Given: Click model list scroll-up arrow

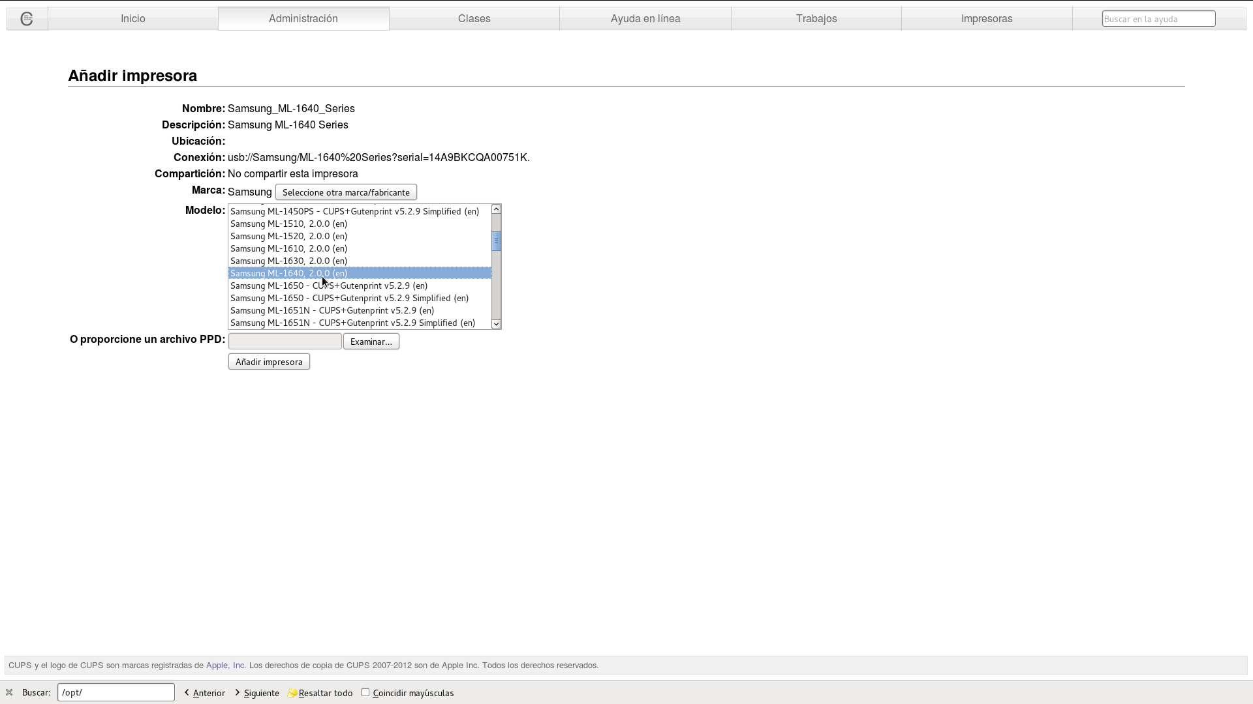Looking at the screenshot, I should click(x=496, y=209).
